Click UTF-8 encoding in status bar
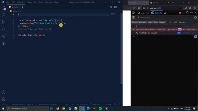The width and height of the screenshot is (198, 111). tap(66, 105)
